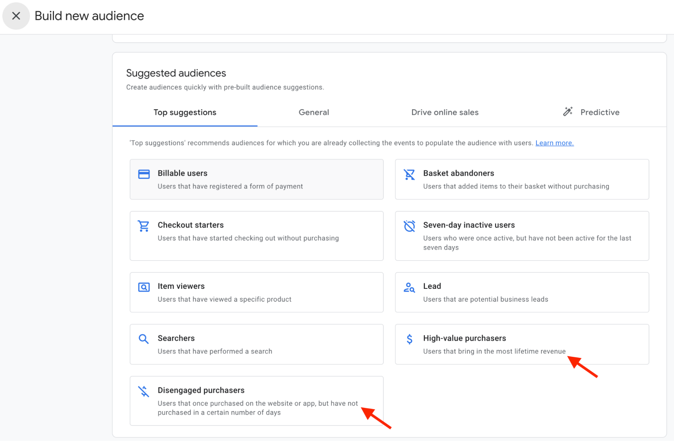The height and width of the screenshot is (441, 674).
Task: Click the Predictive magic wand icon
Action: (568, 112)
